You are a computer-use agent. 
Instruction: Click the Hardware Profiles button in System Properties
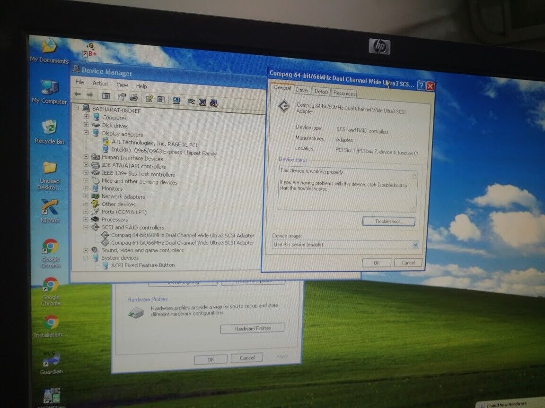click(252, 328)
